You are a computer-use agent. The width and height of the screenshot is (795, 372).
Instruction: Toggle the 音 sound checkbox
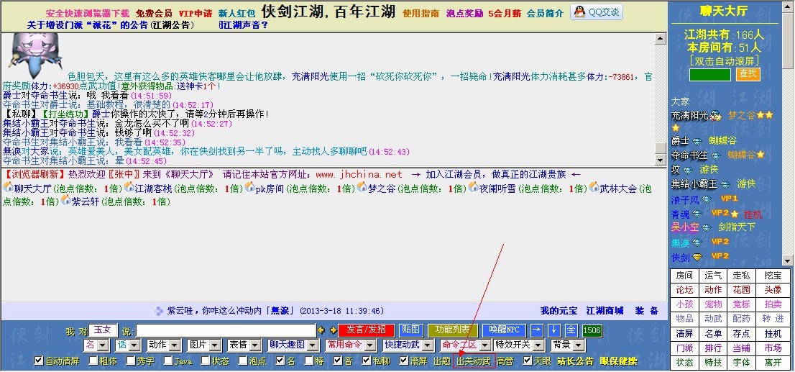pos(338,360)
